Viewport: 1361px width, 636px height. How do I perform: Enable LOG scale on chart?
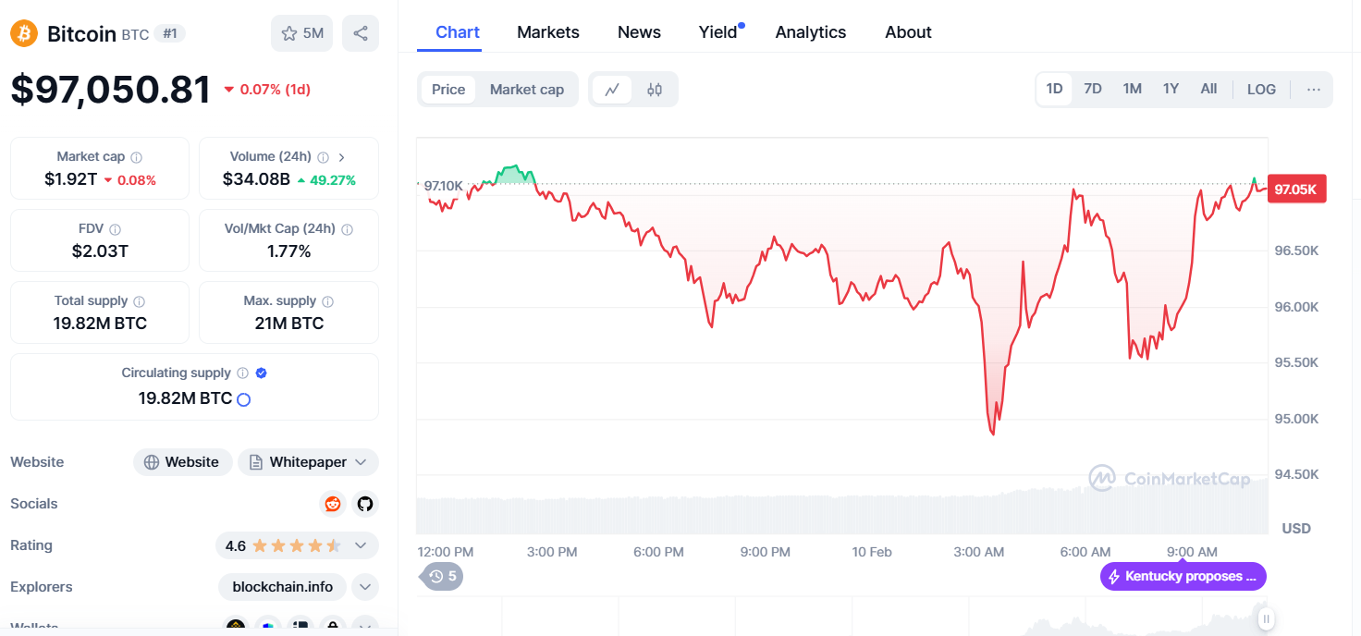point(1261,90)
